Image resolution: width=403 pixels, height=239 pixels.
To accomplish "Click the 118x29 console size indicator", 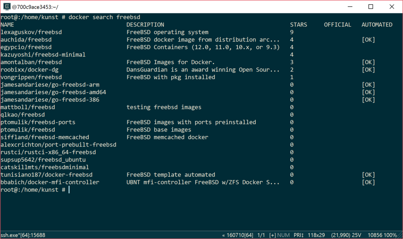I will (x=316, y=235).
